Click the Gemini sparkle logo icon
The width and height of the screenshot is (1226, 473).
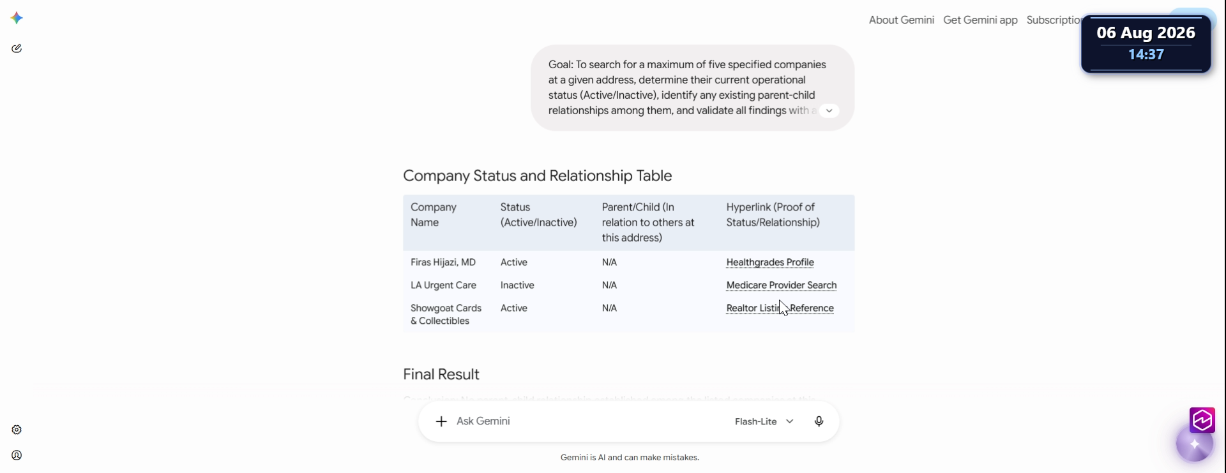[17, 18]
